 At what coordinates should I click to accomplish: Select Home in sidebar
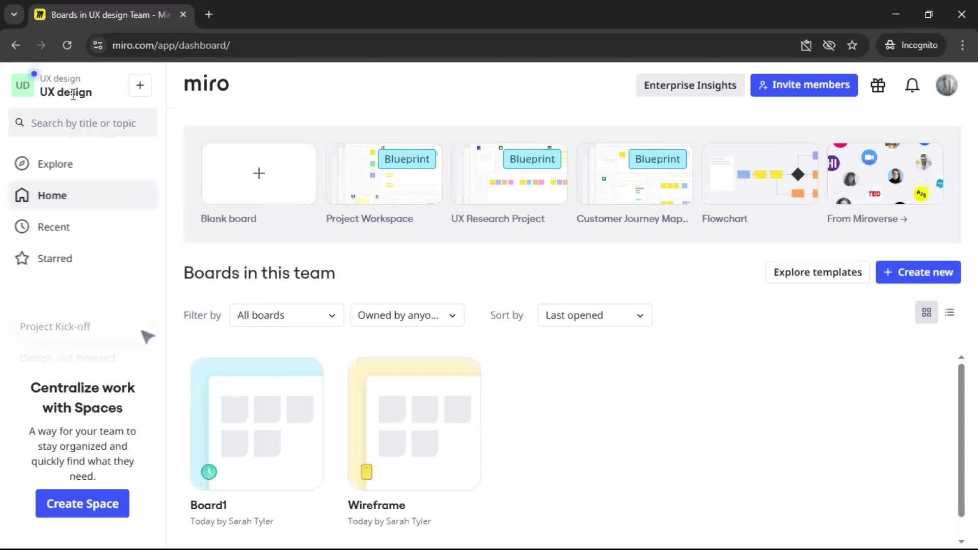(83, 196)
